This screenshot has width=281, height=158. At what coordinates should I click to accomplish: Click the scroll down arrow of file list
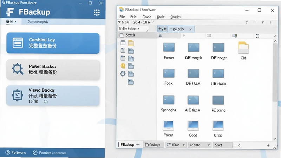click(x=275, y=139)
